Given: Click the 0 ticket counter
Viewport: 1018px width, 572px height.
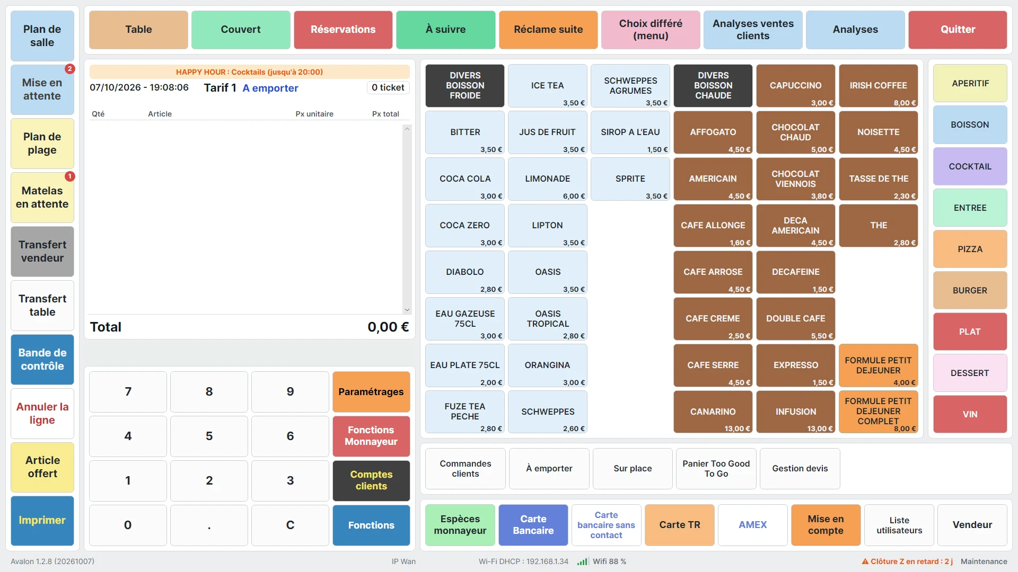Looking at the screenshot, I should coord(388,88).
